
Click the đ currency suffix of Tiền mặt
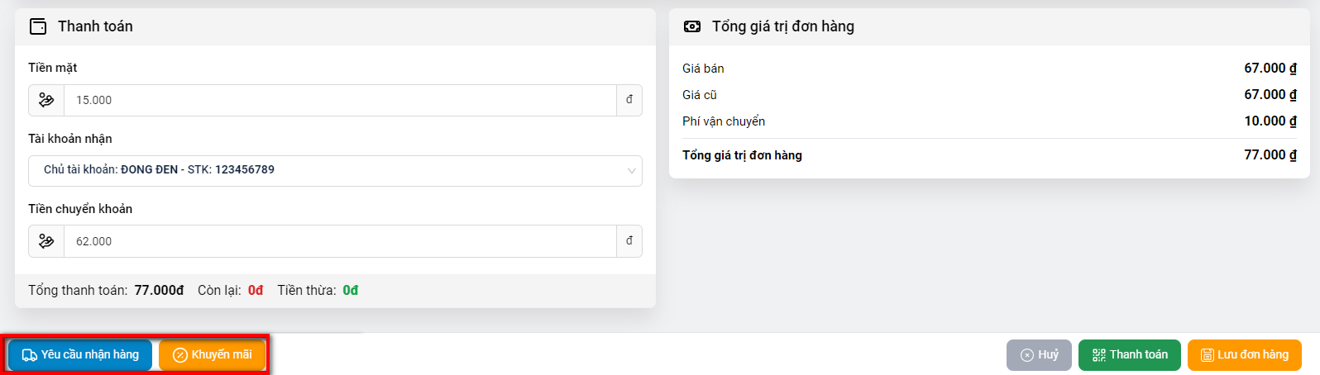tap(629, 100)
